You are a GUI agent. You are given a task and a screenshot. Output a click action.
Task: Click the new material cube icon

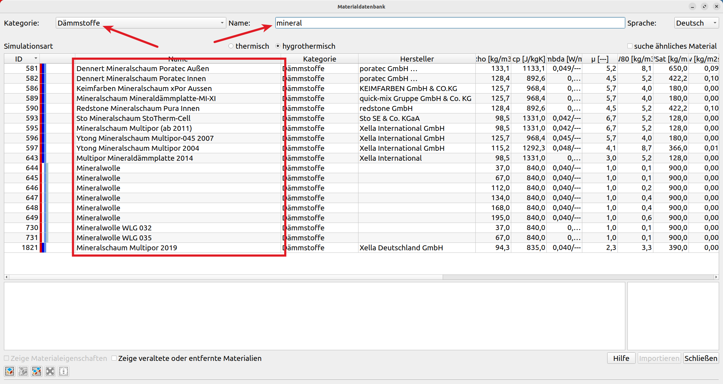(10, 371)
